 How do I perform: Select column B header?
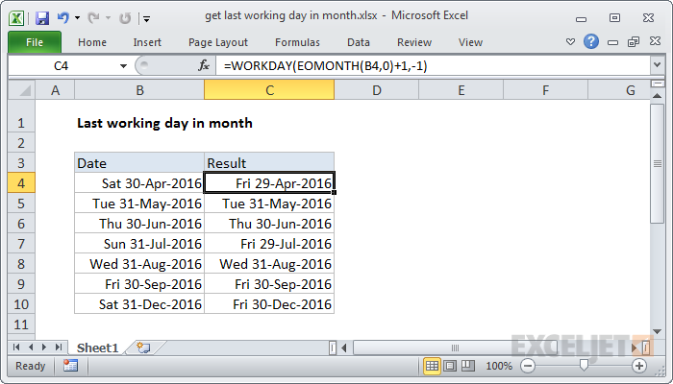[x=139, y=90]
